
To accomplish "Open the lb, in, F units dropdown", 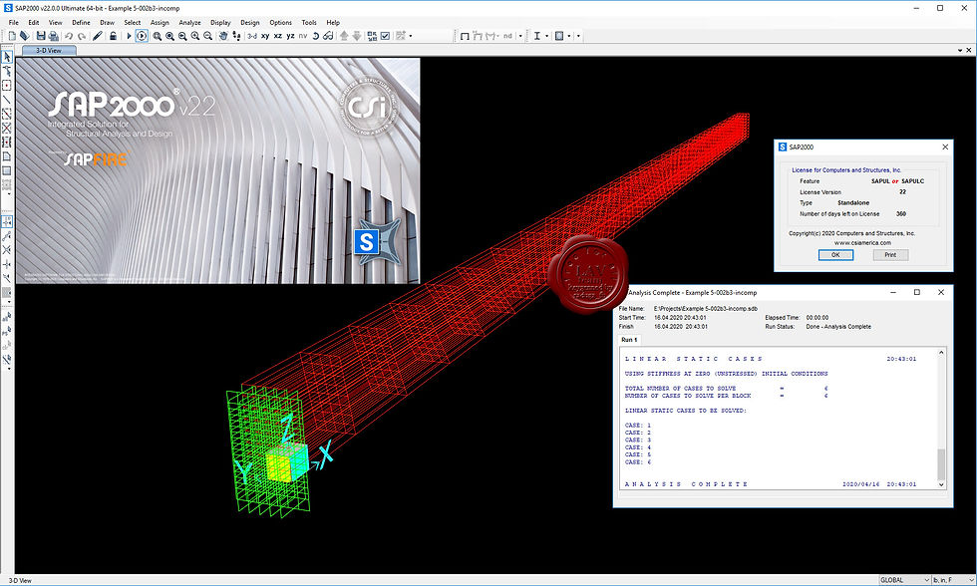I will (x=952, y=580).
